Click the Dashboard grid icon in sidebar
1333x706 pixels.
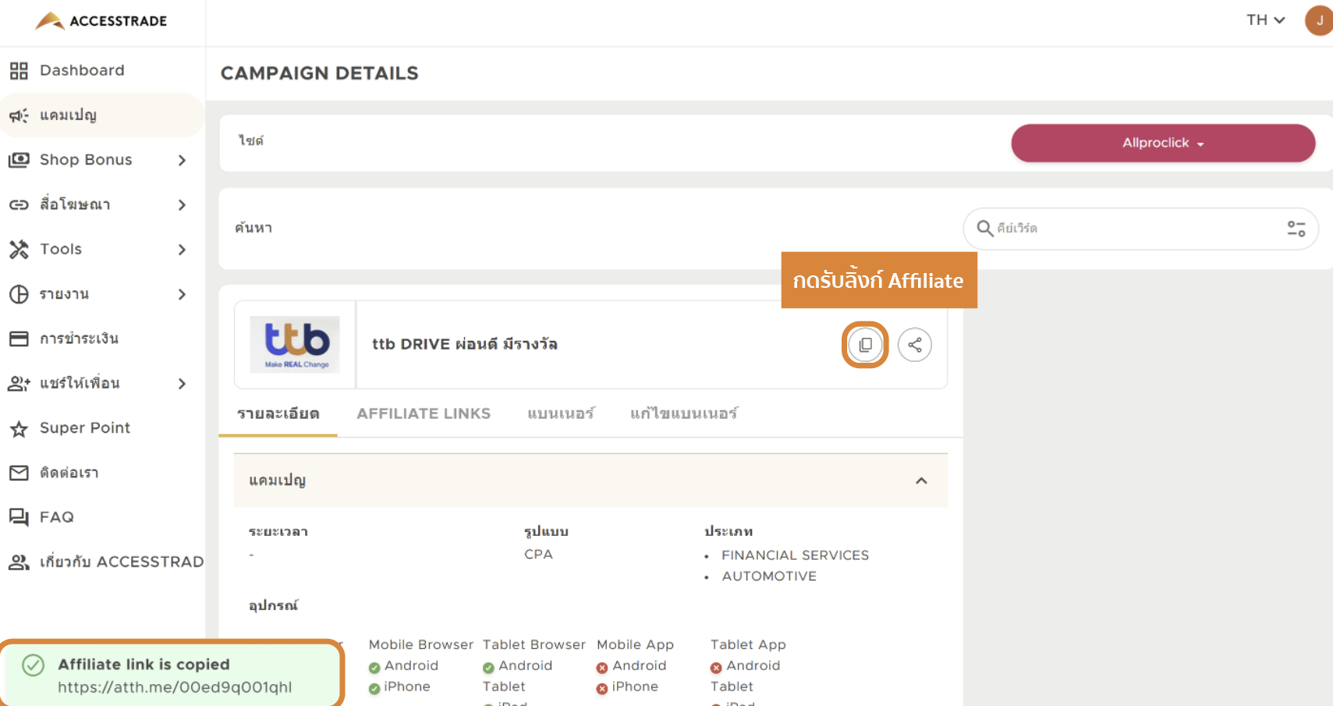19,71
